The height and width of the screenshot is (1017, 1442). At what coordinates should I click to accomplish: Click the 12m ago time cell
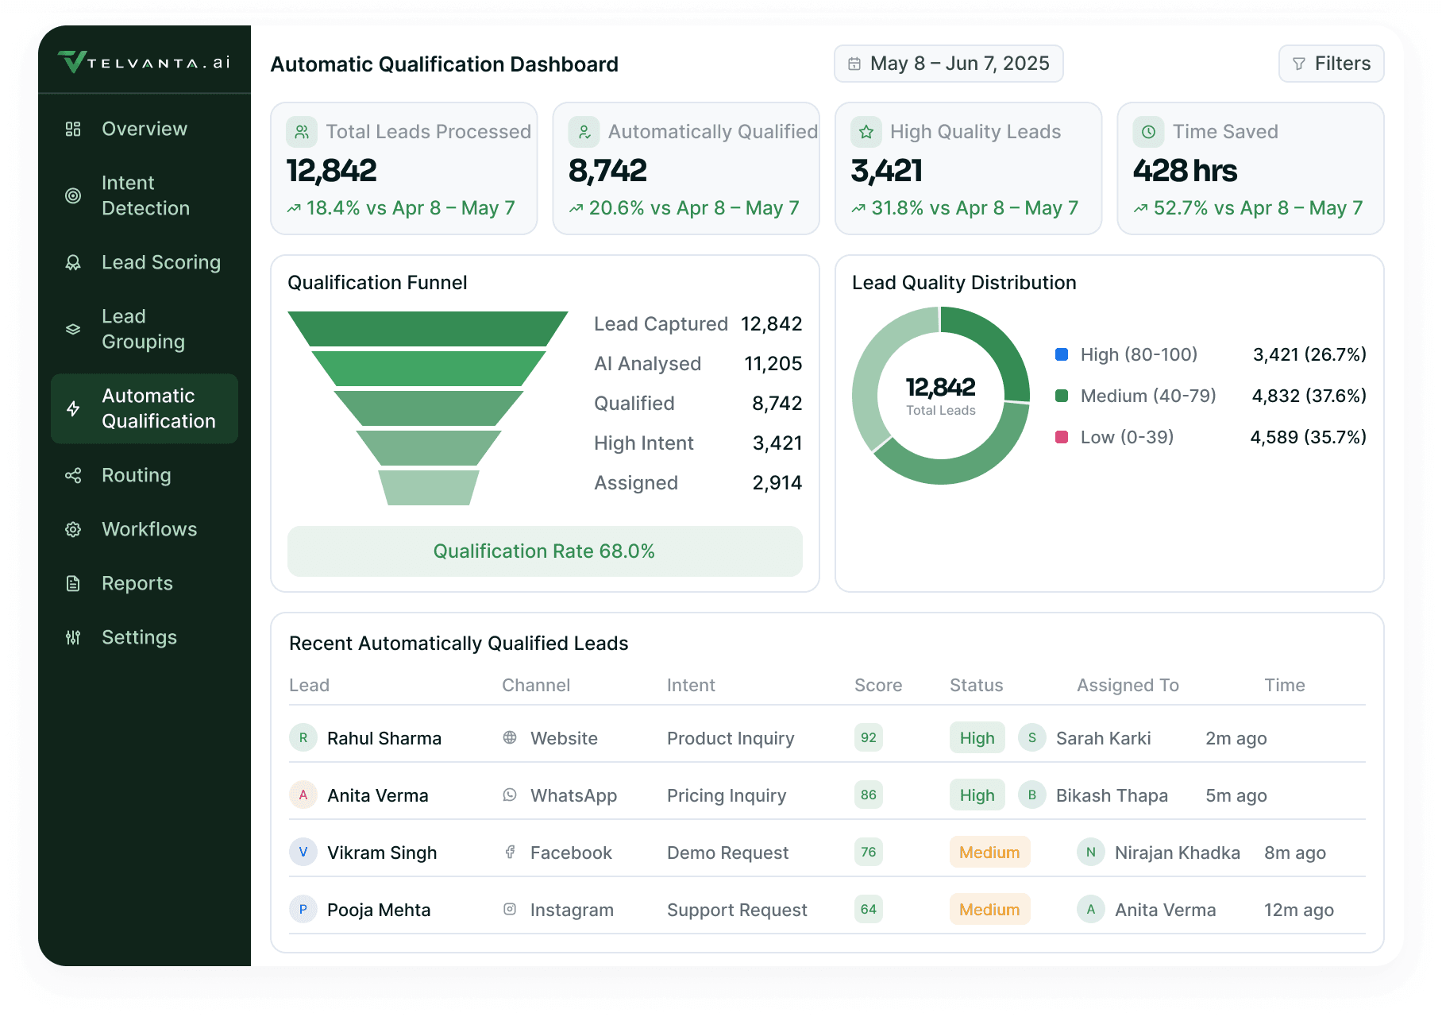point(1299,910)
